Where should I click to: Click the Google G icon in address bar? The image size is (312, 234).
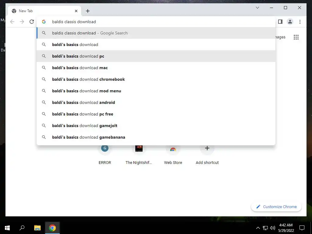(x=44, y=22)
